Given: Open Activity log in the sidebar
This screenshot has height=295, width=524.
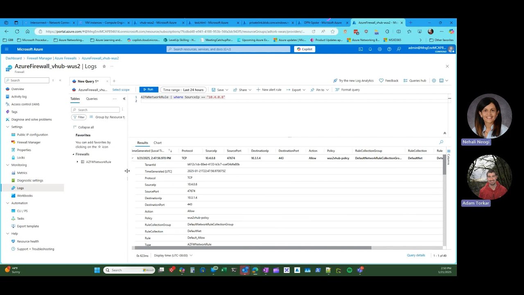Looking at the screenshot, I should coord(19,97).
